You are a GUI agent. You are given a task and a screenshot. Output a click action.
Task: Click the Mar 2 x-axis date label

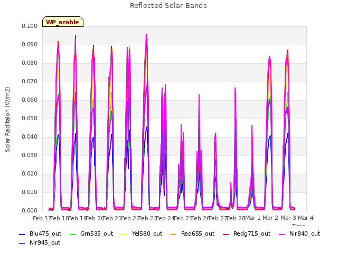tap(270, 218)
